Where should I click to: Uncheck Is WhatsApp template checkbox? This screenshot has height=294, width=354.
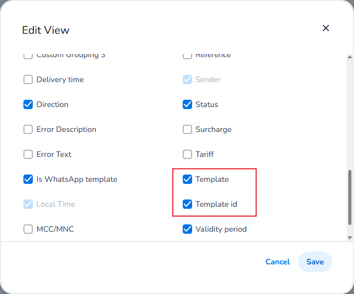tap(28, 179)
